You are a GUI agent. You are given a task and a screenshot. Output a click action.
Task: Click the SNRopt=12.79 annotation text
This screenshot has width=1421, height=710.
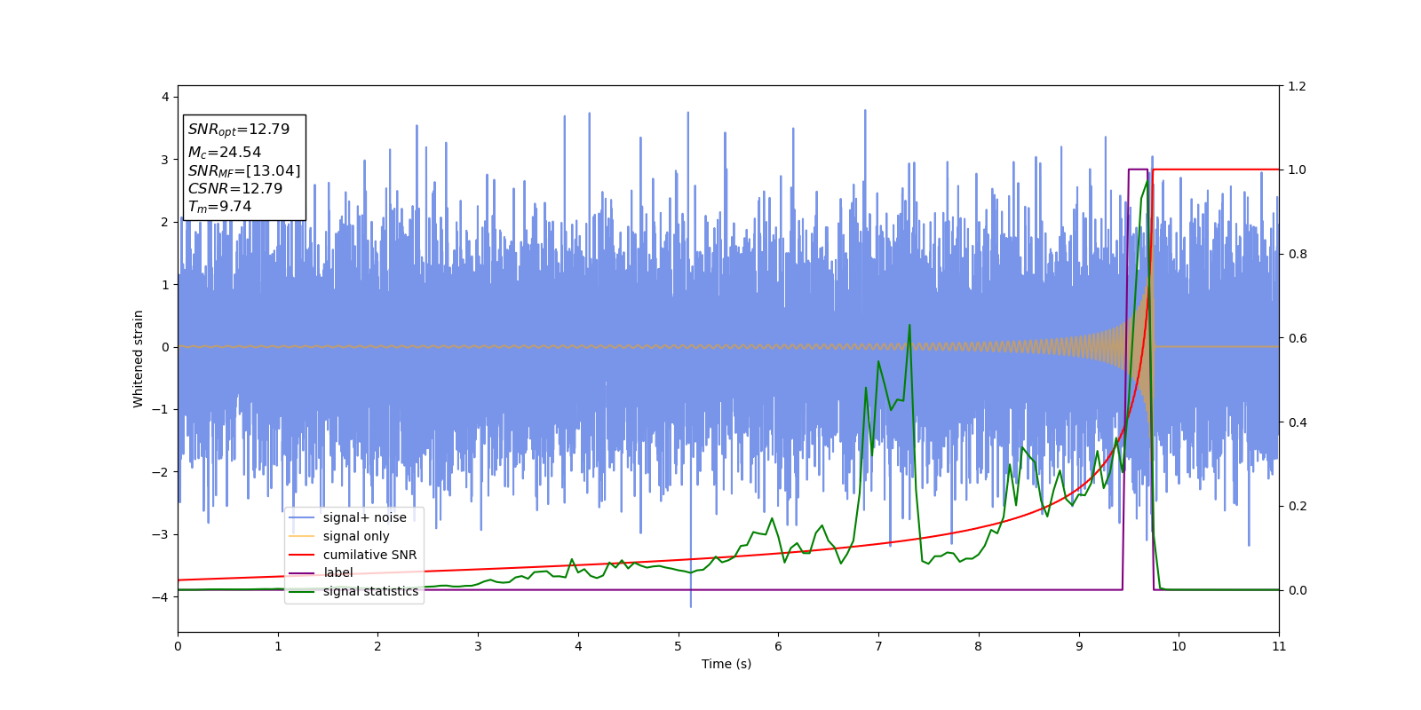(x=239, y=130)
